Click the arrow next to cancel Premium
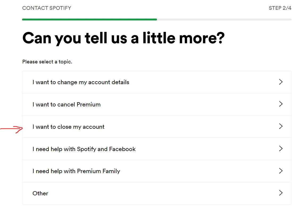Image resolution: width=295 pixels, height=206 pixels. tap(281, 104)
